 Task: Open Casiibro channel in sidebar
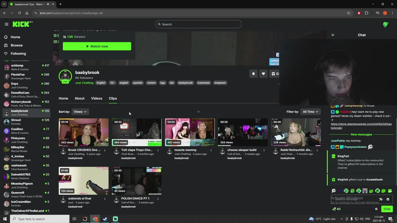(x=26, y=131)
